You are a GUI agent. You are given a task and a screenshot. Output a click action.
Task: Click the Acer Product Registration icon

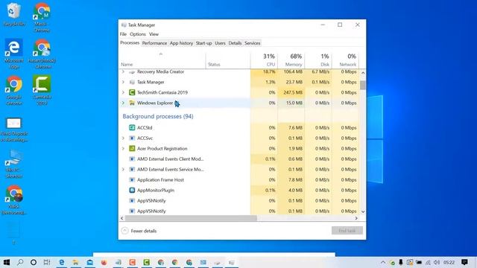(x=132, y=149)
